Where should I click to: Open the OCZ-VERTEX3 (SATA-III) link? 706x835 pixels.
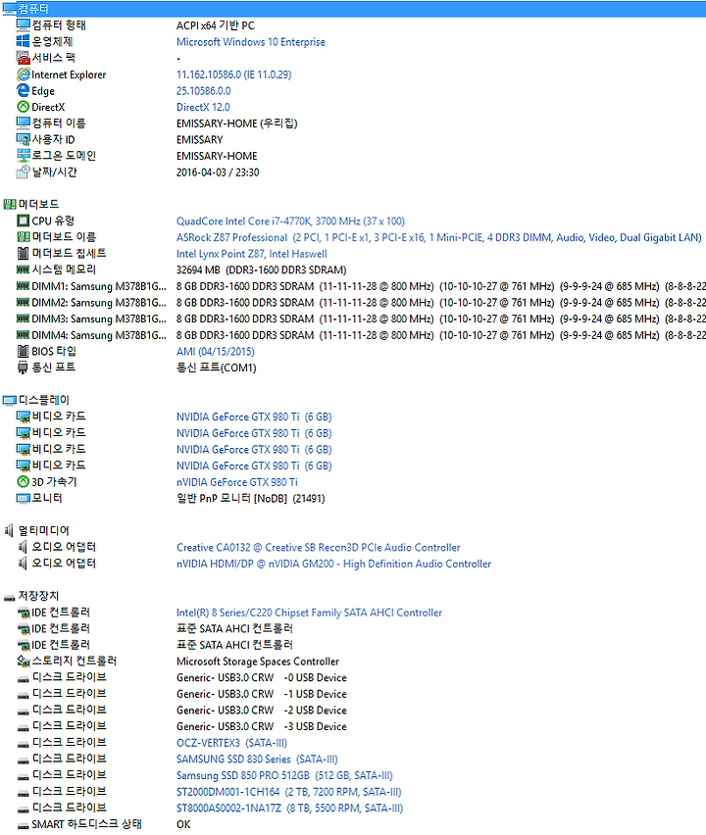231,743
